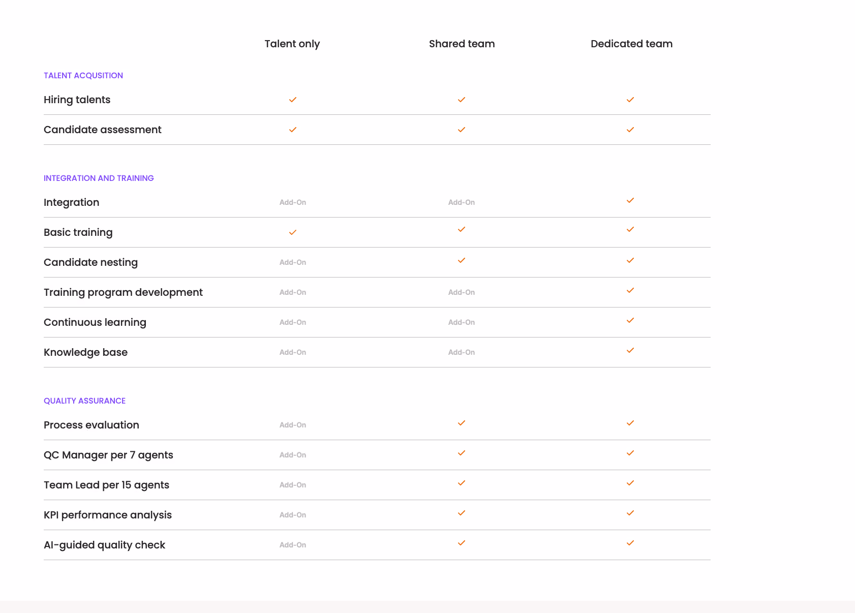Click Knowledge base Add-On under Shared team

(462, 352)
